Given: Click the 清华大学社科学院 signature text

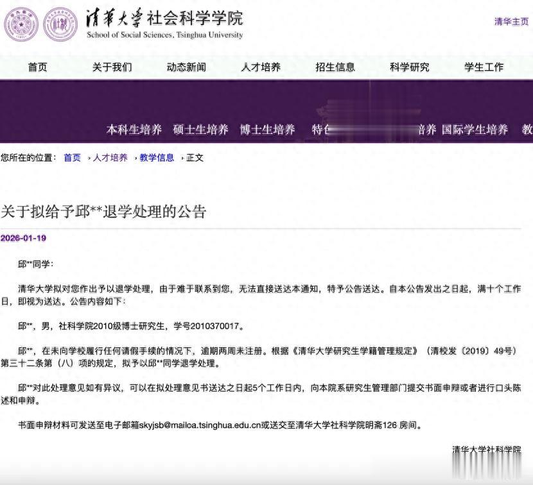Looking at the screenshot, I should pyautogui.click(x=487, y=450).
